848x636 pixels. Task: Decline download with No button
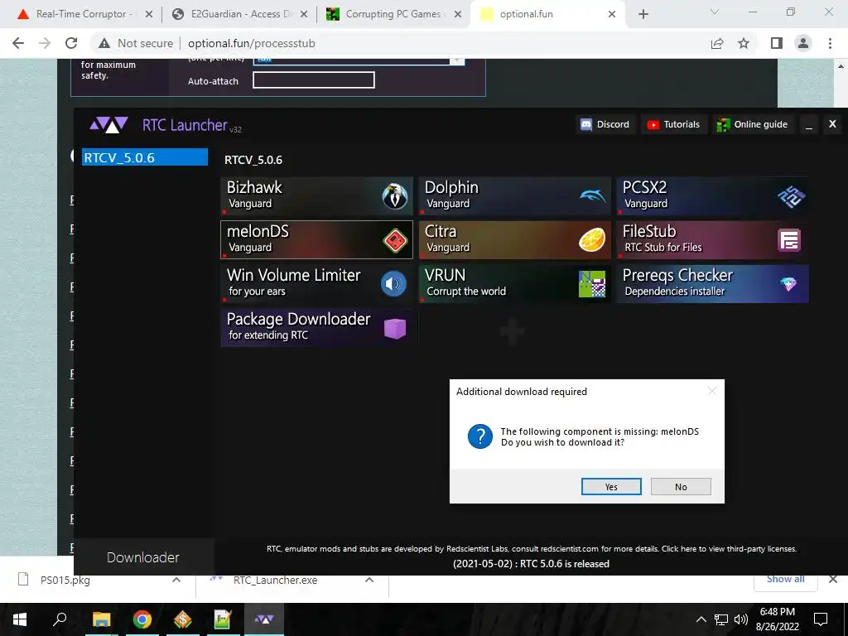tap(681, 487)
